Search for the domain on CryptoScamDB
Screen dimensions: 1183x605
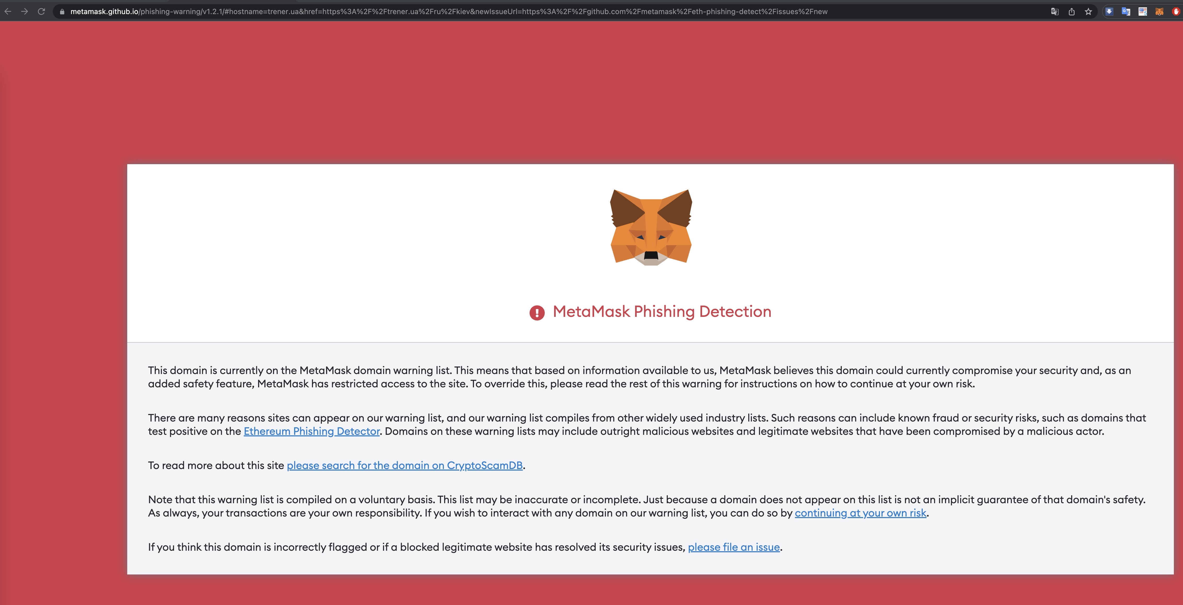[x=405, y=465]
